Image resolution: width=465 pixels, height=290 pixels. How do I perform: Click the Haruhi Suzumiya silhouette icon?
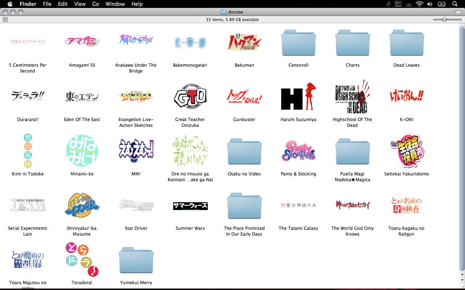tap(299, 96)
